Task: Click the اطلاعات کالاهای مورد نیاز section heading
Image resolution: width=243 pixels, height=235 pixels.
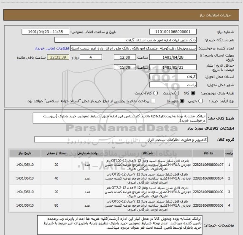Action: [211, 129]
